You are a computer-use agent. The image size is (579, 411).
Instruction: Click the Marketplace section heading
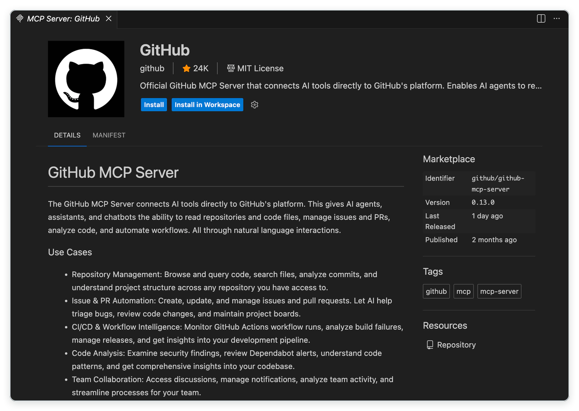click(x=449, y=159)
